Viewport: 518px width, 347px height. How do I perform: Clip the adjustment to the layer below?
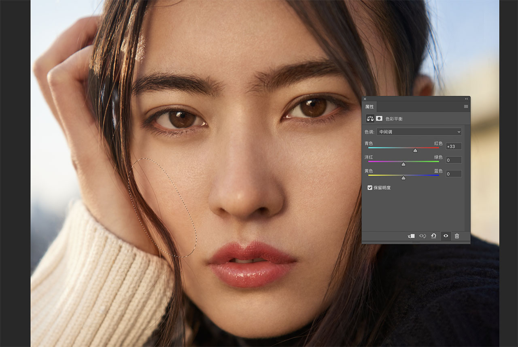click(411, 236)
